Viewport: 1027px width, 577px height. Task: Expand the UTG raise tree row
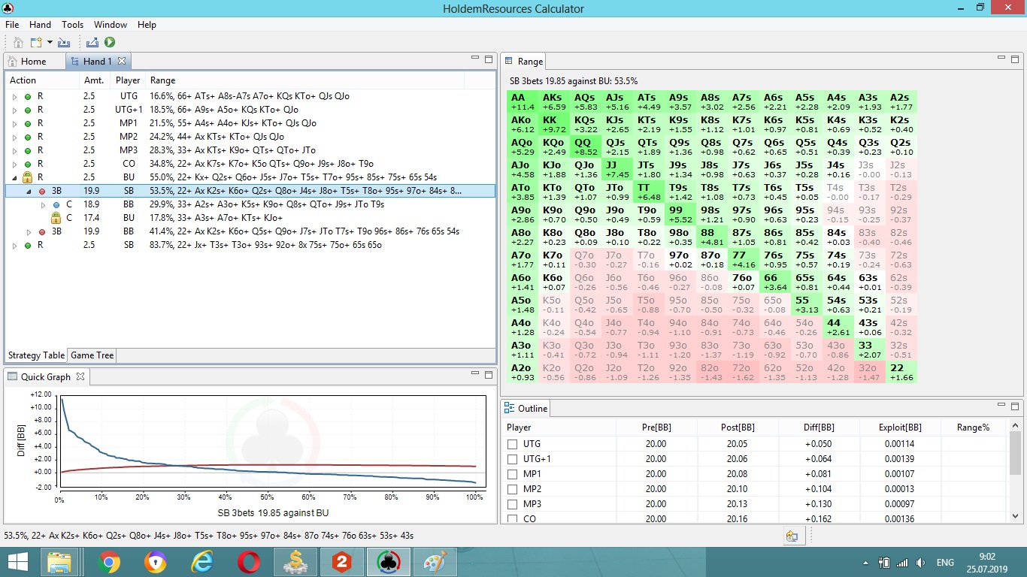[14, 97]
